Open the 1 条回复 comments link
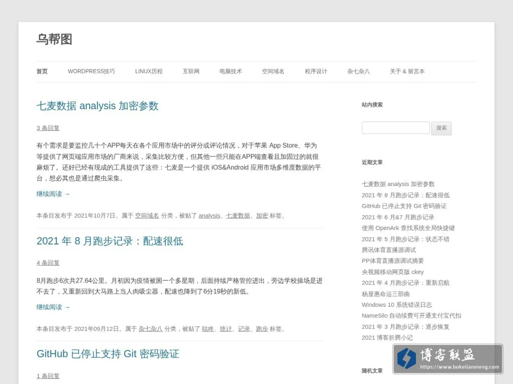The height and width of the screenshot is (384, 513). tap(48, 376)
